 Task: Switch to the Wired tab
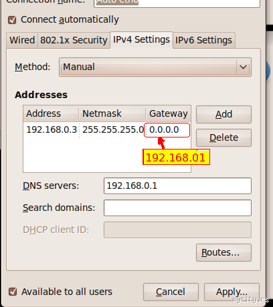[22, 40]
